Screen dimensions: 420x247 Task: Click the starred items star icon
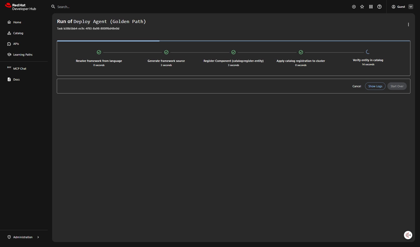[362, 7]
